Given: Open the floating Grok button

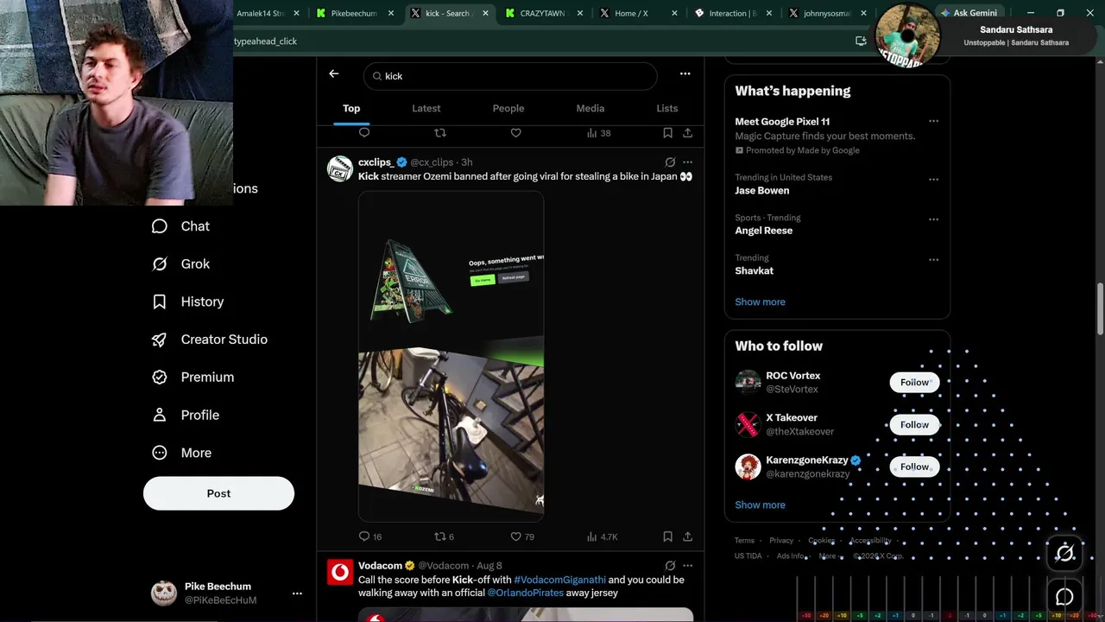Looking at the screenshot, I should [x=1064, y=553].
